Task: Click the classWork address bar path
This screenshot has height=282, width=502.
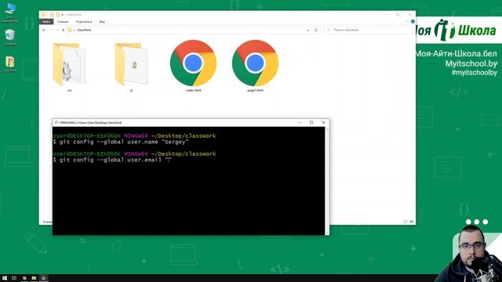Action: pos(84,30)
